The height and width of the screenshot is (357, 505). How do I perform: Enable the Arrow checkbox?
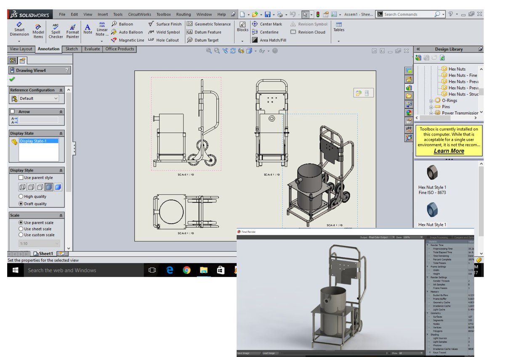pyautogui.click(x=13, y=112)
